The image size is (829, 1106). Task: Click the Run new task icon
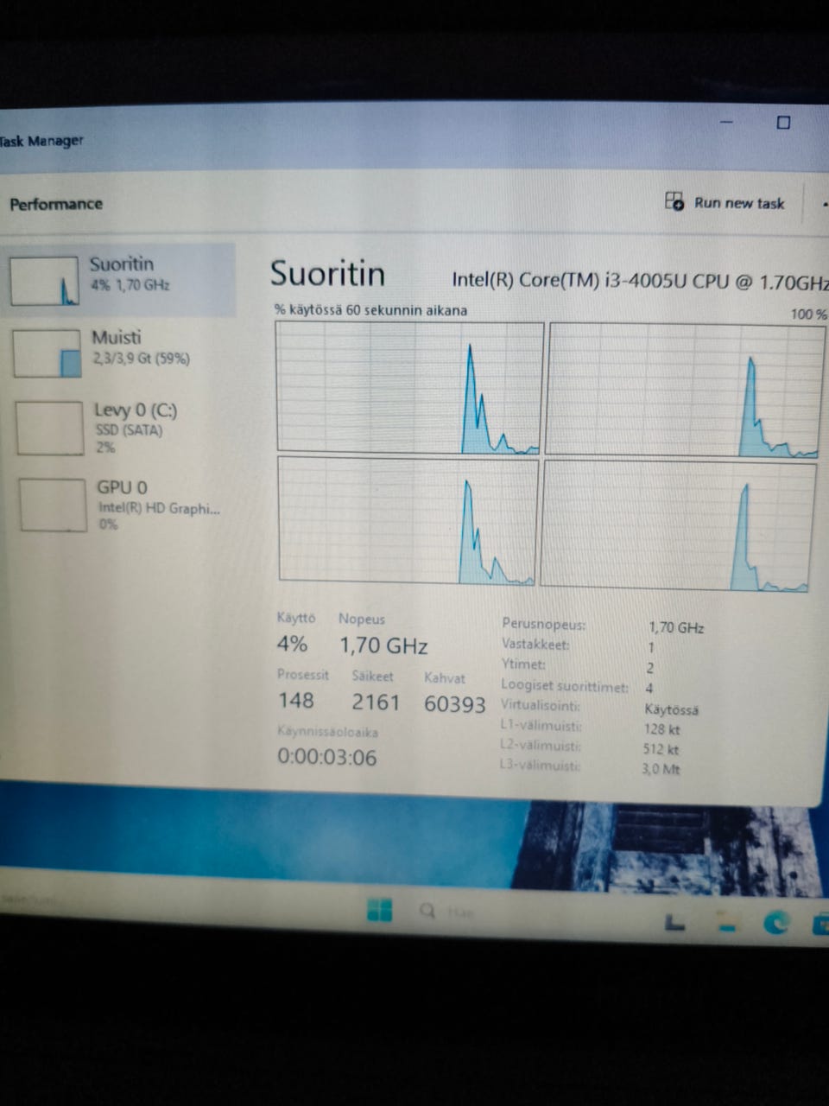[x=674, y=201]
